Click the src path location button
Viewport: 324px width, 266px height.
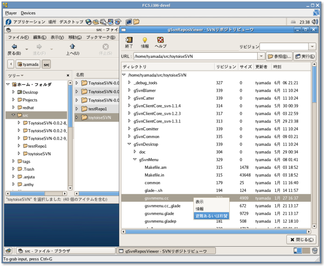46,64
